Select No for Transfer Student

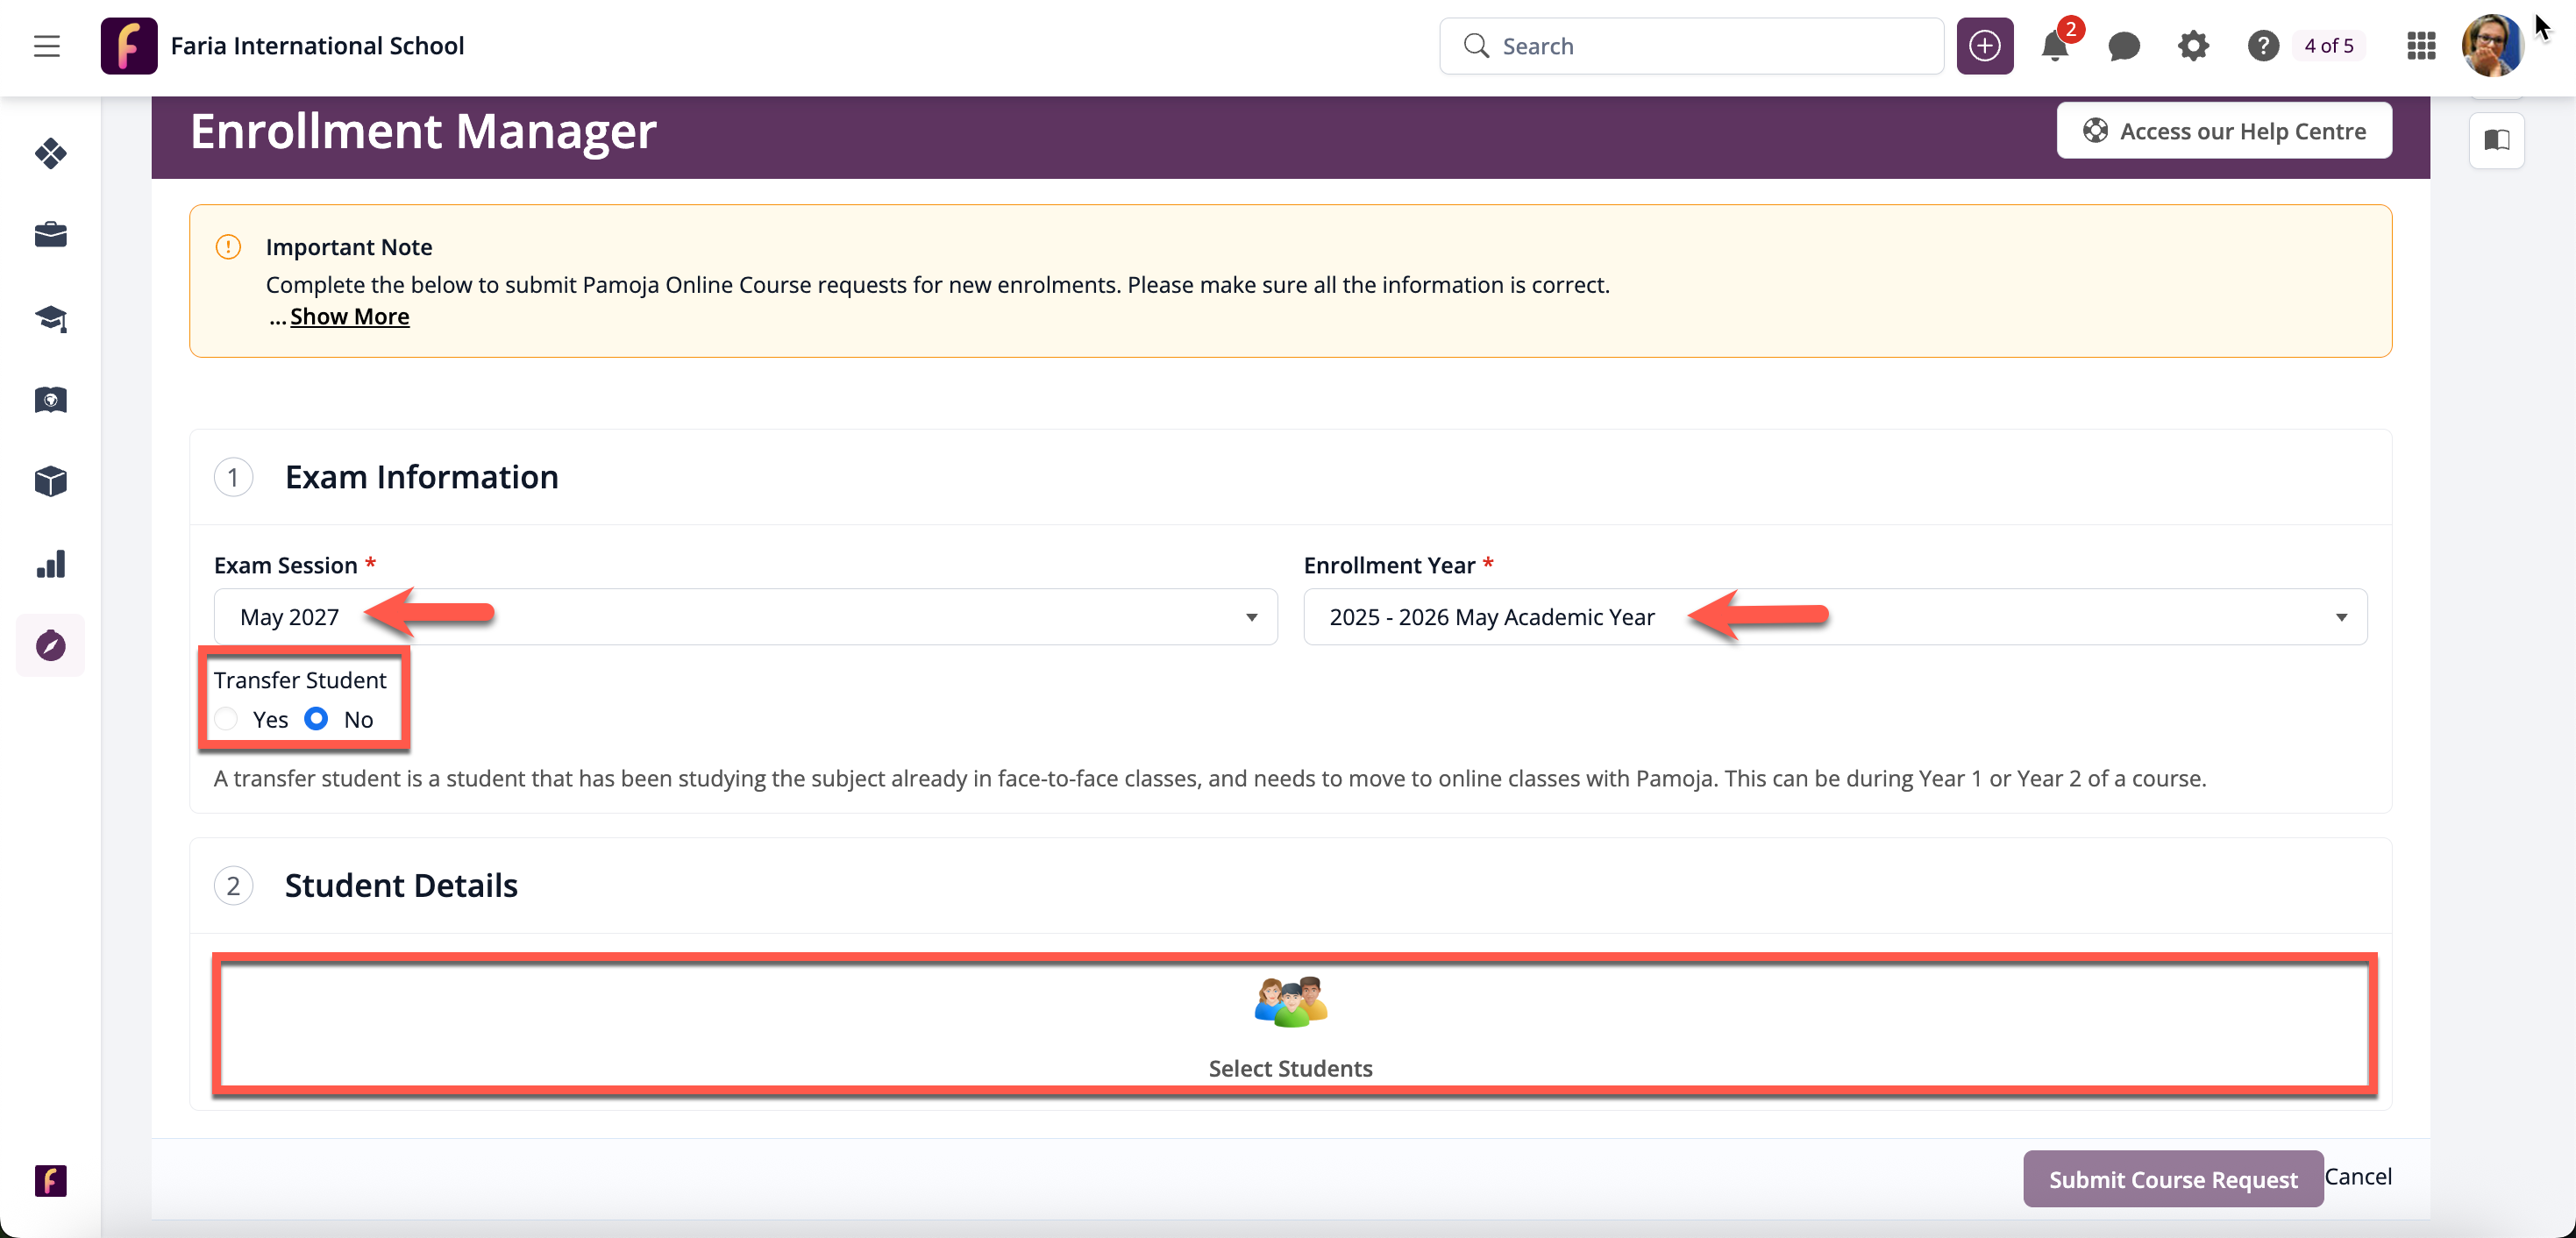click(x=316, y=719)
